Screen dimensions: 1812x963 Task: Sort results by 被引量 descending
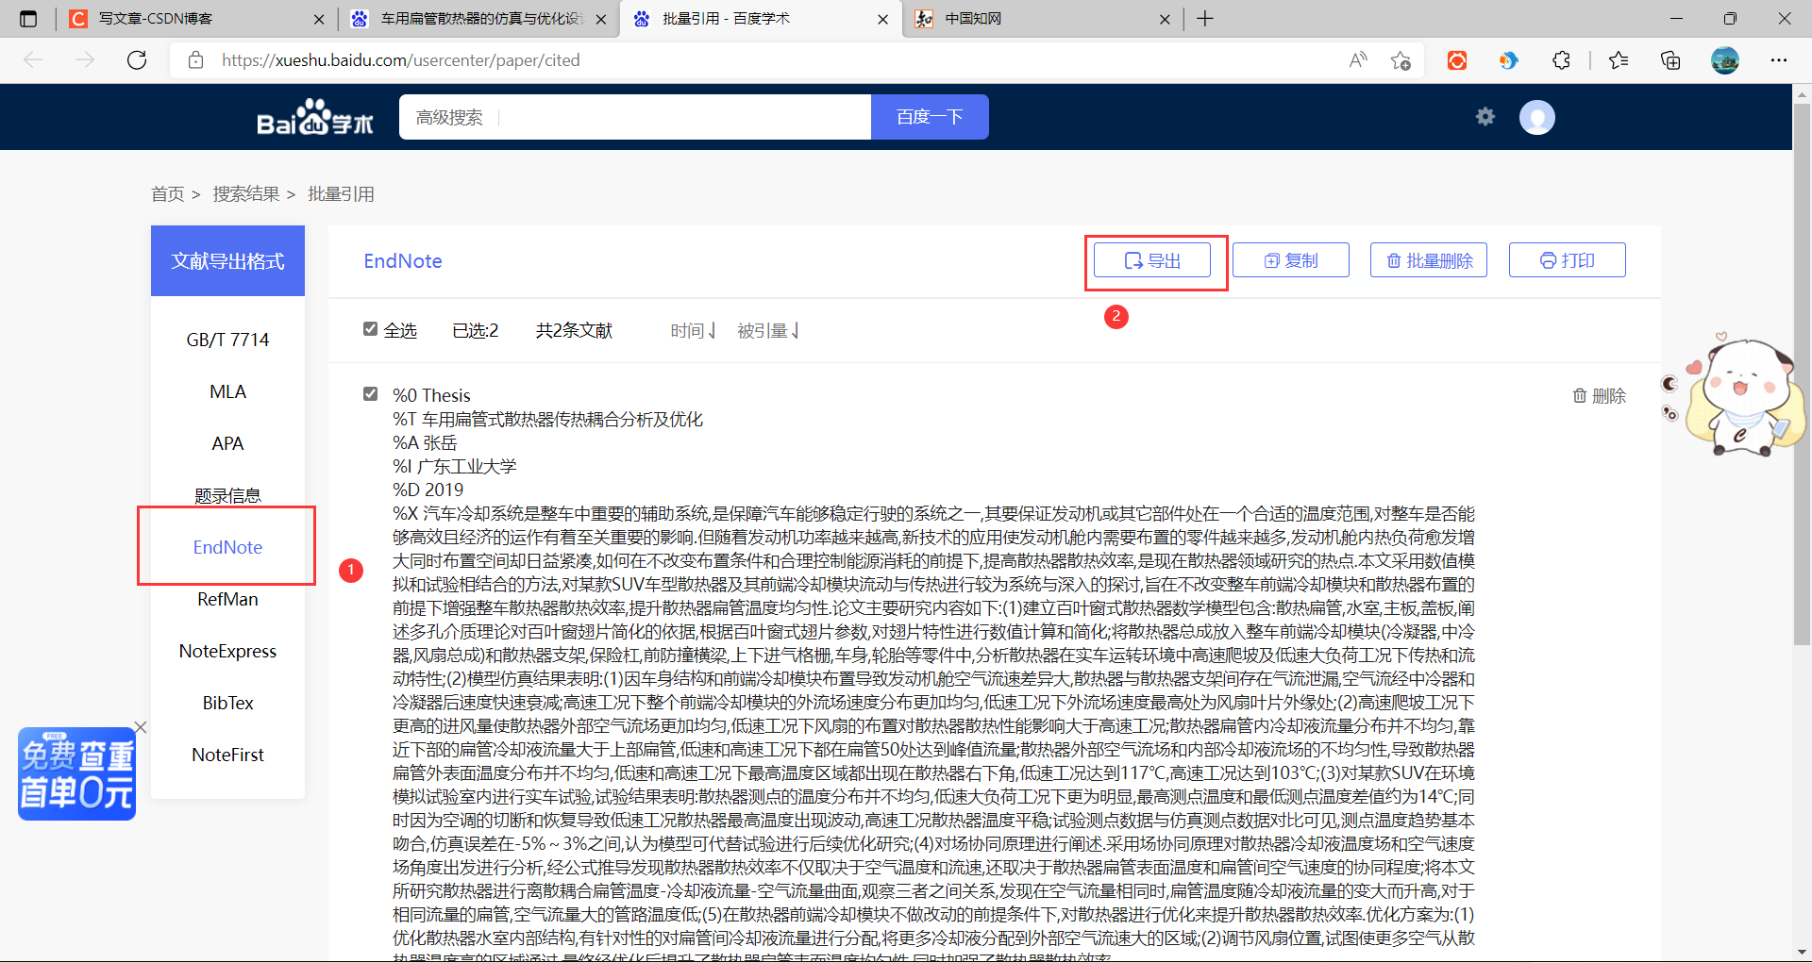(x=767, y=330)
